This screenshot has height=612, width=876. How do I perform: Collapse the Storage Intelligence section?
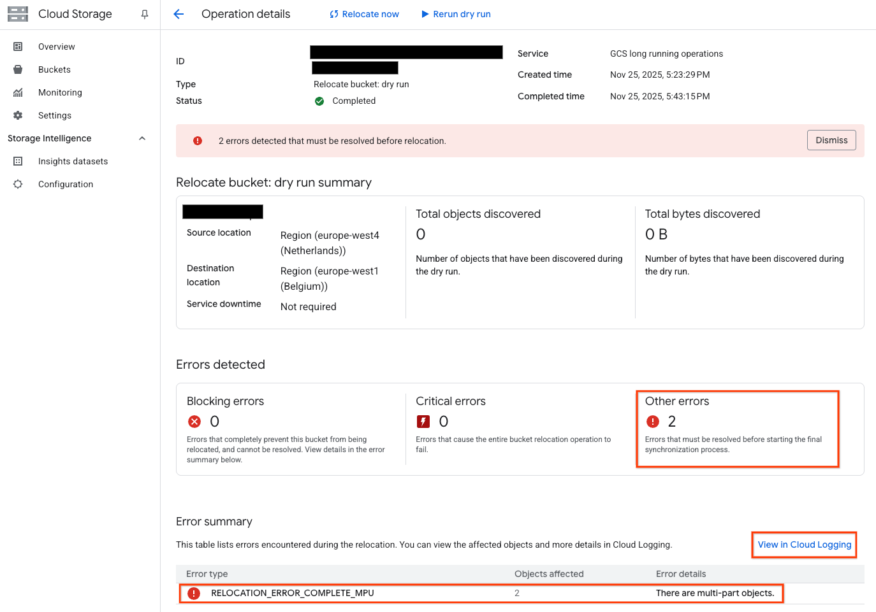(142, 138)
